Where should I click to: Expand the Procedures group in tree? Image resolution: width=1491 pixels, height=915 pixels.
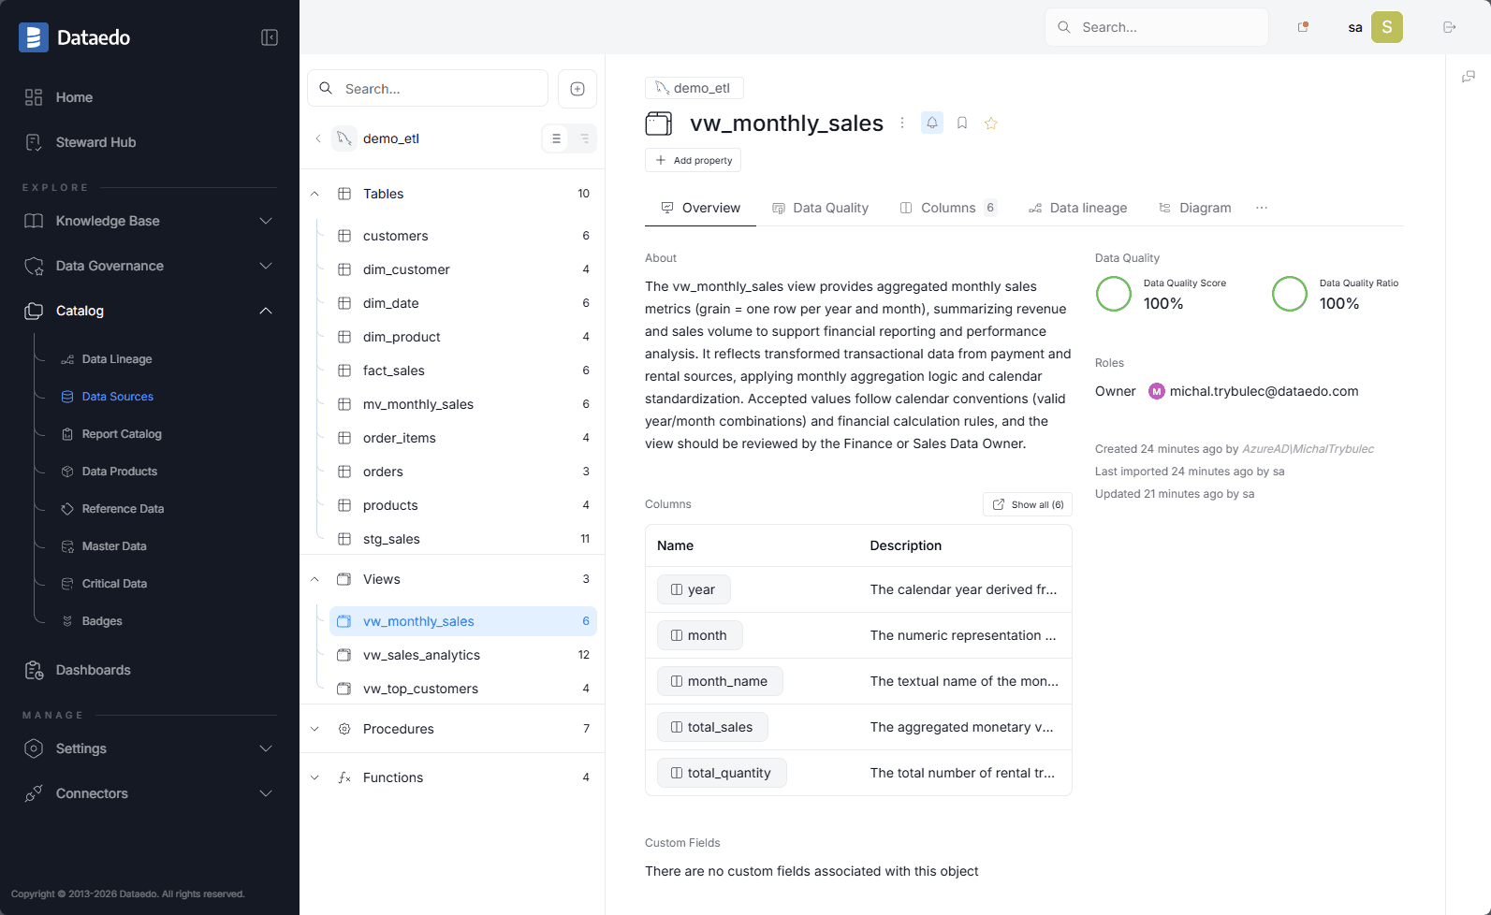(x=314, y=729)
